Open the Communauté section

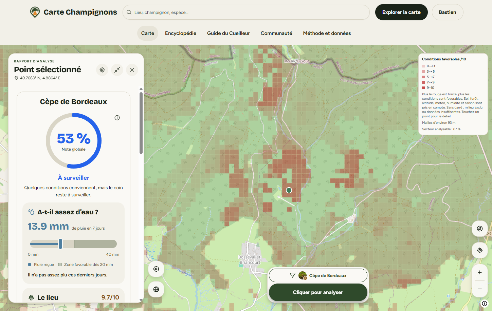[276, 33]
